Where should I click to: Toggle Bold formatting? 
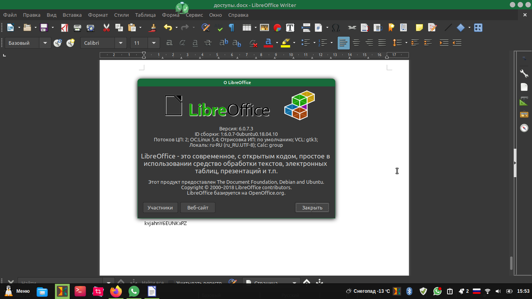coord(169,43)
